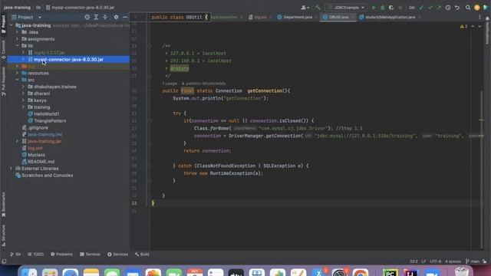Click the UTF-8 encoding status widget
This screenshot has width=491, height=276.
tap(435, 261)
